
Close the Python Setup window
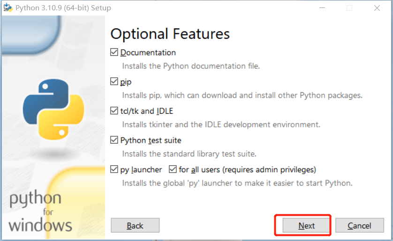tap(377, 8)
